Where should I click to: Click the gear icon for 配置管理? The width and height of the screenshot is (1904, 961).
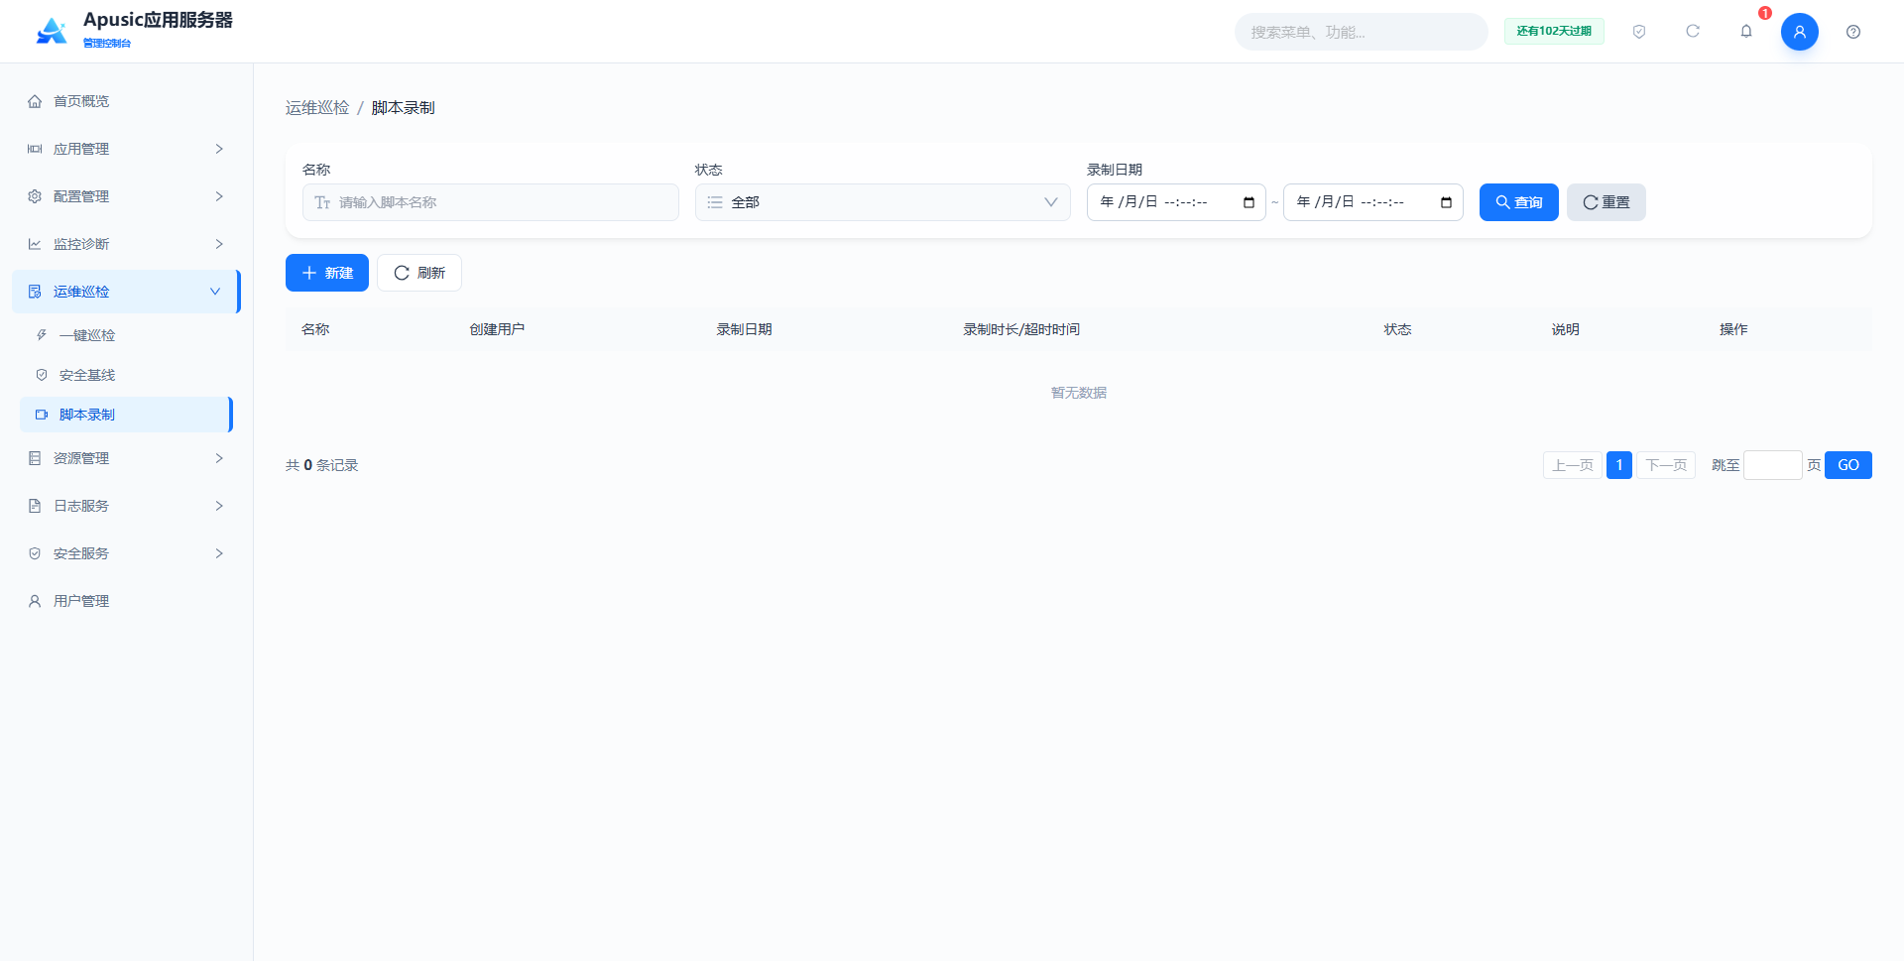(35, 196)
